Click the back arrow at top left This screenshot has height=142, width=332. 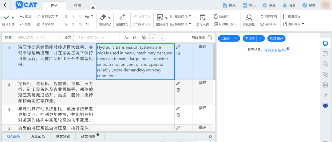5,5
